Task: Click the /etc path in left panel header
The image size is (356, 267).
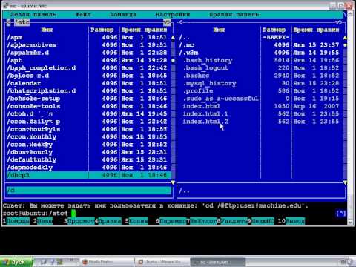Action: click(x=22, y=22)
